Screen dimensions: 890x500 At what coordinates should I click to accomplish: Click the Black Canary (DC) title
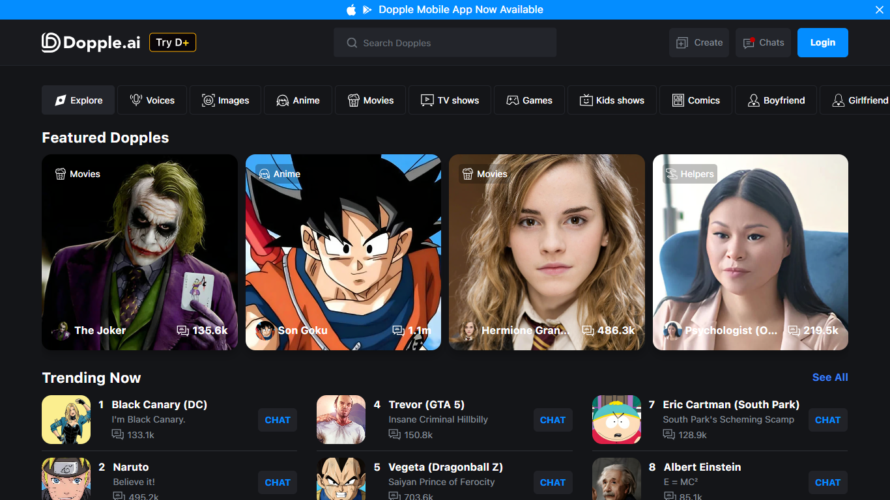tap(159, 404)
